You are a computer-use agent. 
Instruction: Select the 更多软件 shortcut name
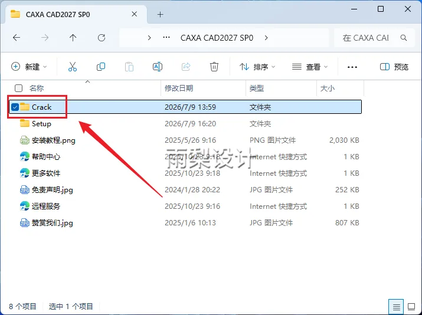(x=46, y=173)
